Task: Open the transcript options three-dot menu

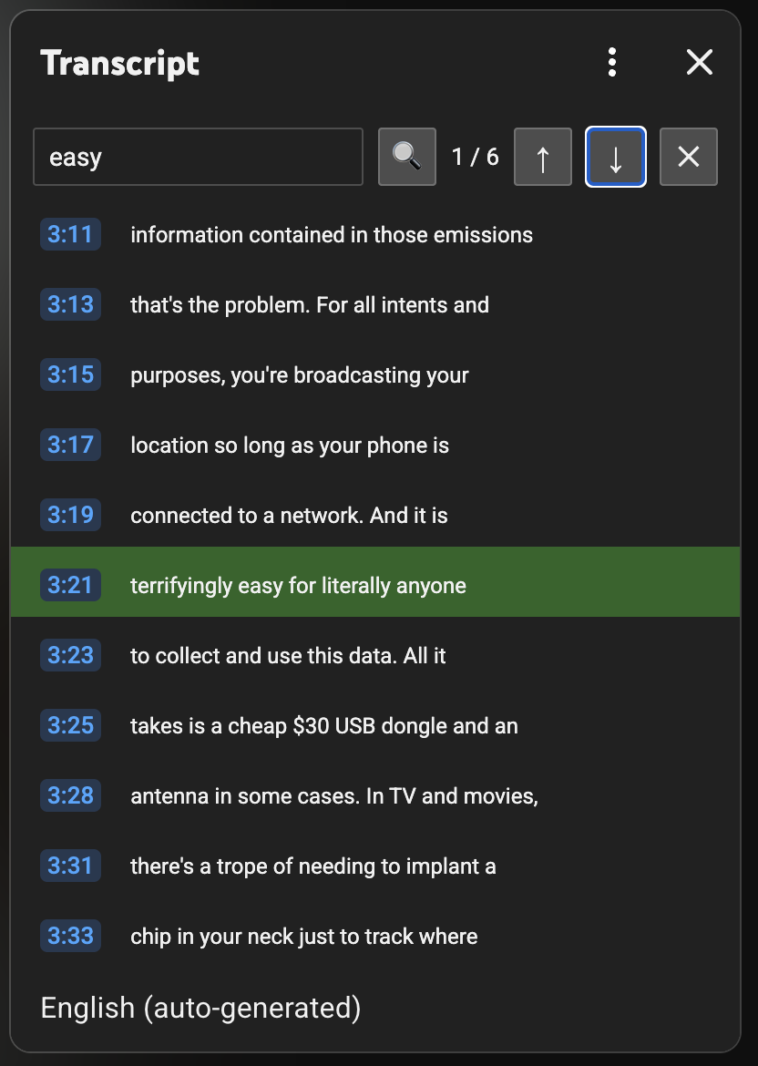Action: (612, 62)
